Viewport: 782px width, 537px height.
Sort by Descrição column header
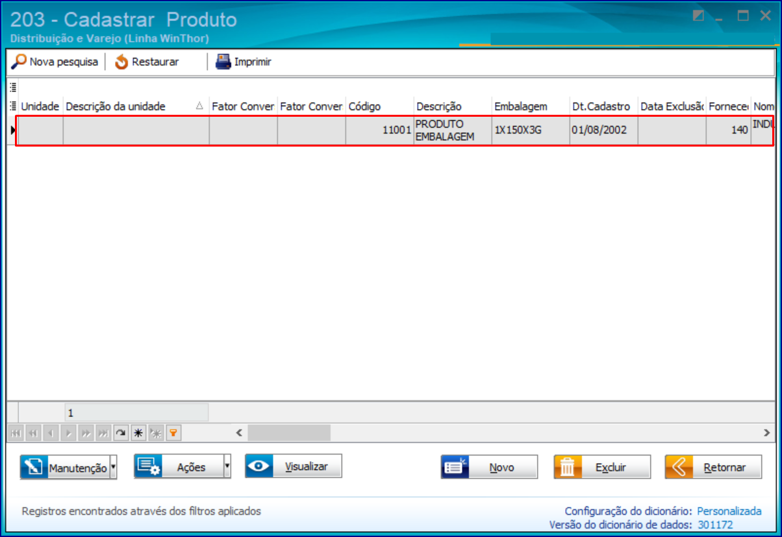coord(453,106)
